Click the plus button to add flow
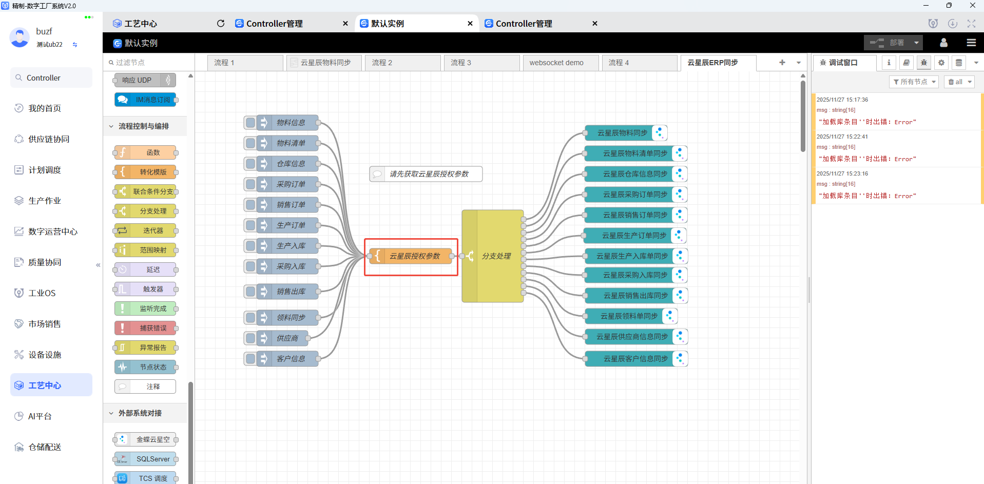 coord(782,63)
